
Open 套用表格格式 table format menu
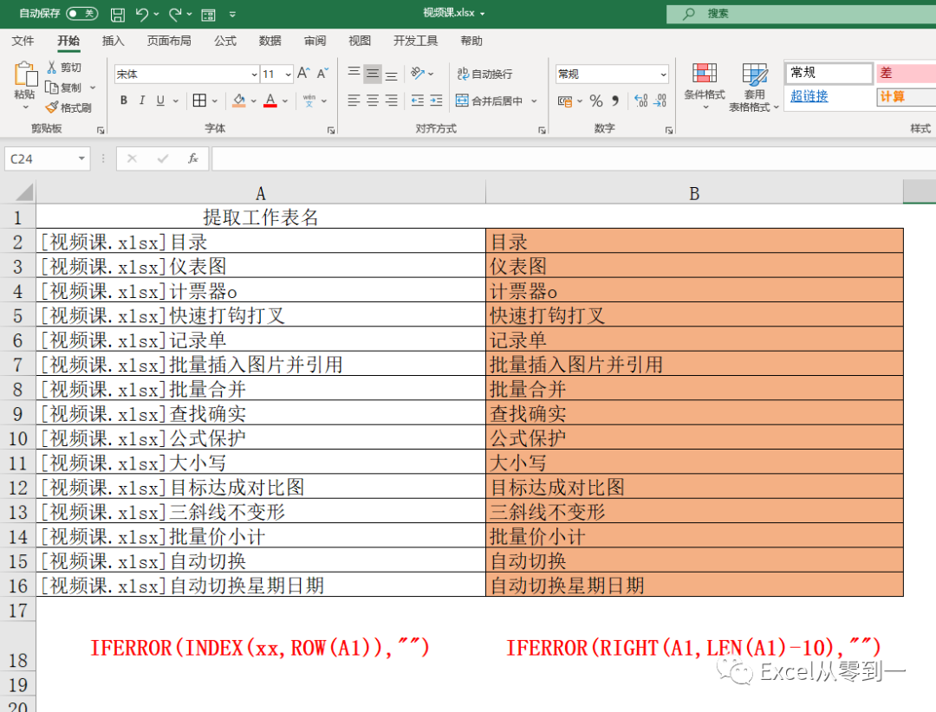click(x=754, y=87)
